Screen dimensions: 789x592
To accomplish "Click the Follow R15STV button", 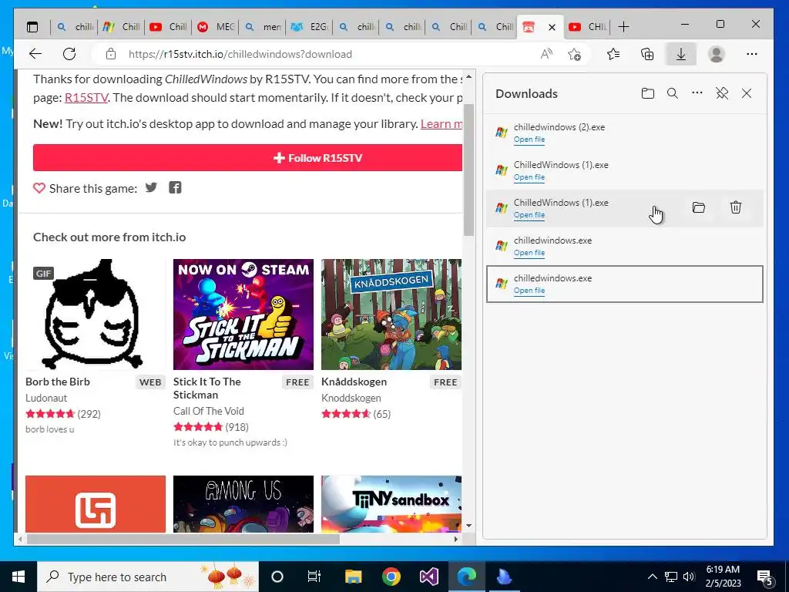I will (x=247, y=157).
